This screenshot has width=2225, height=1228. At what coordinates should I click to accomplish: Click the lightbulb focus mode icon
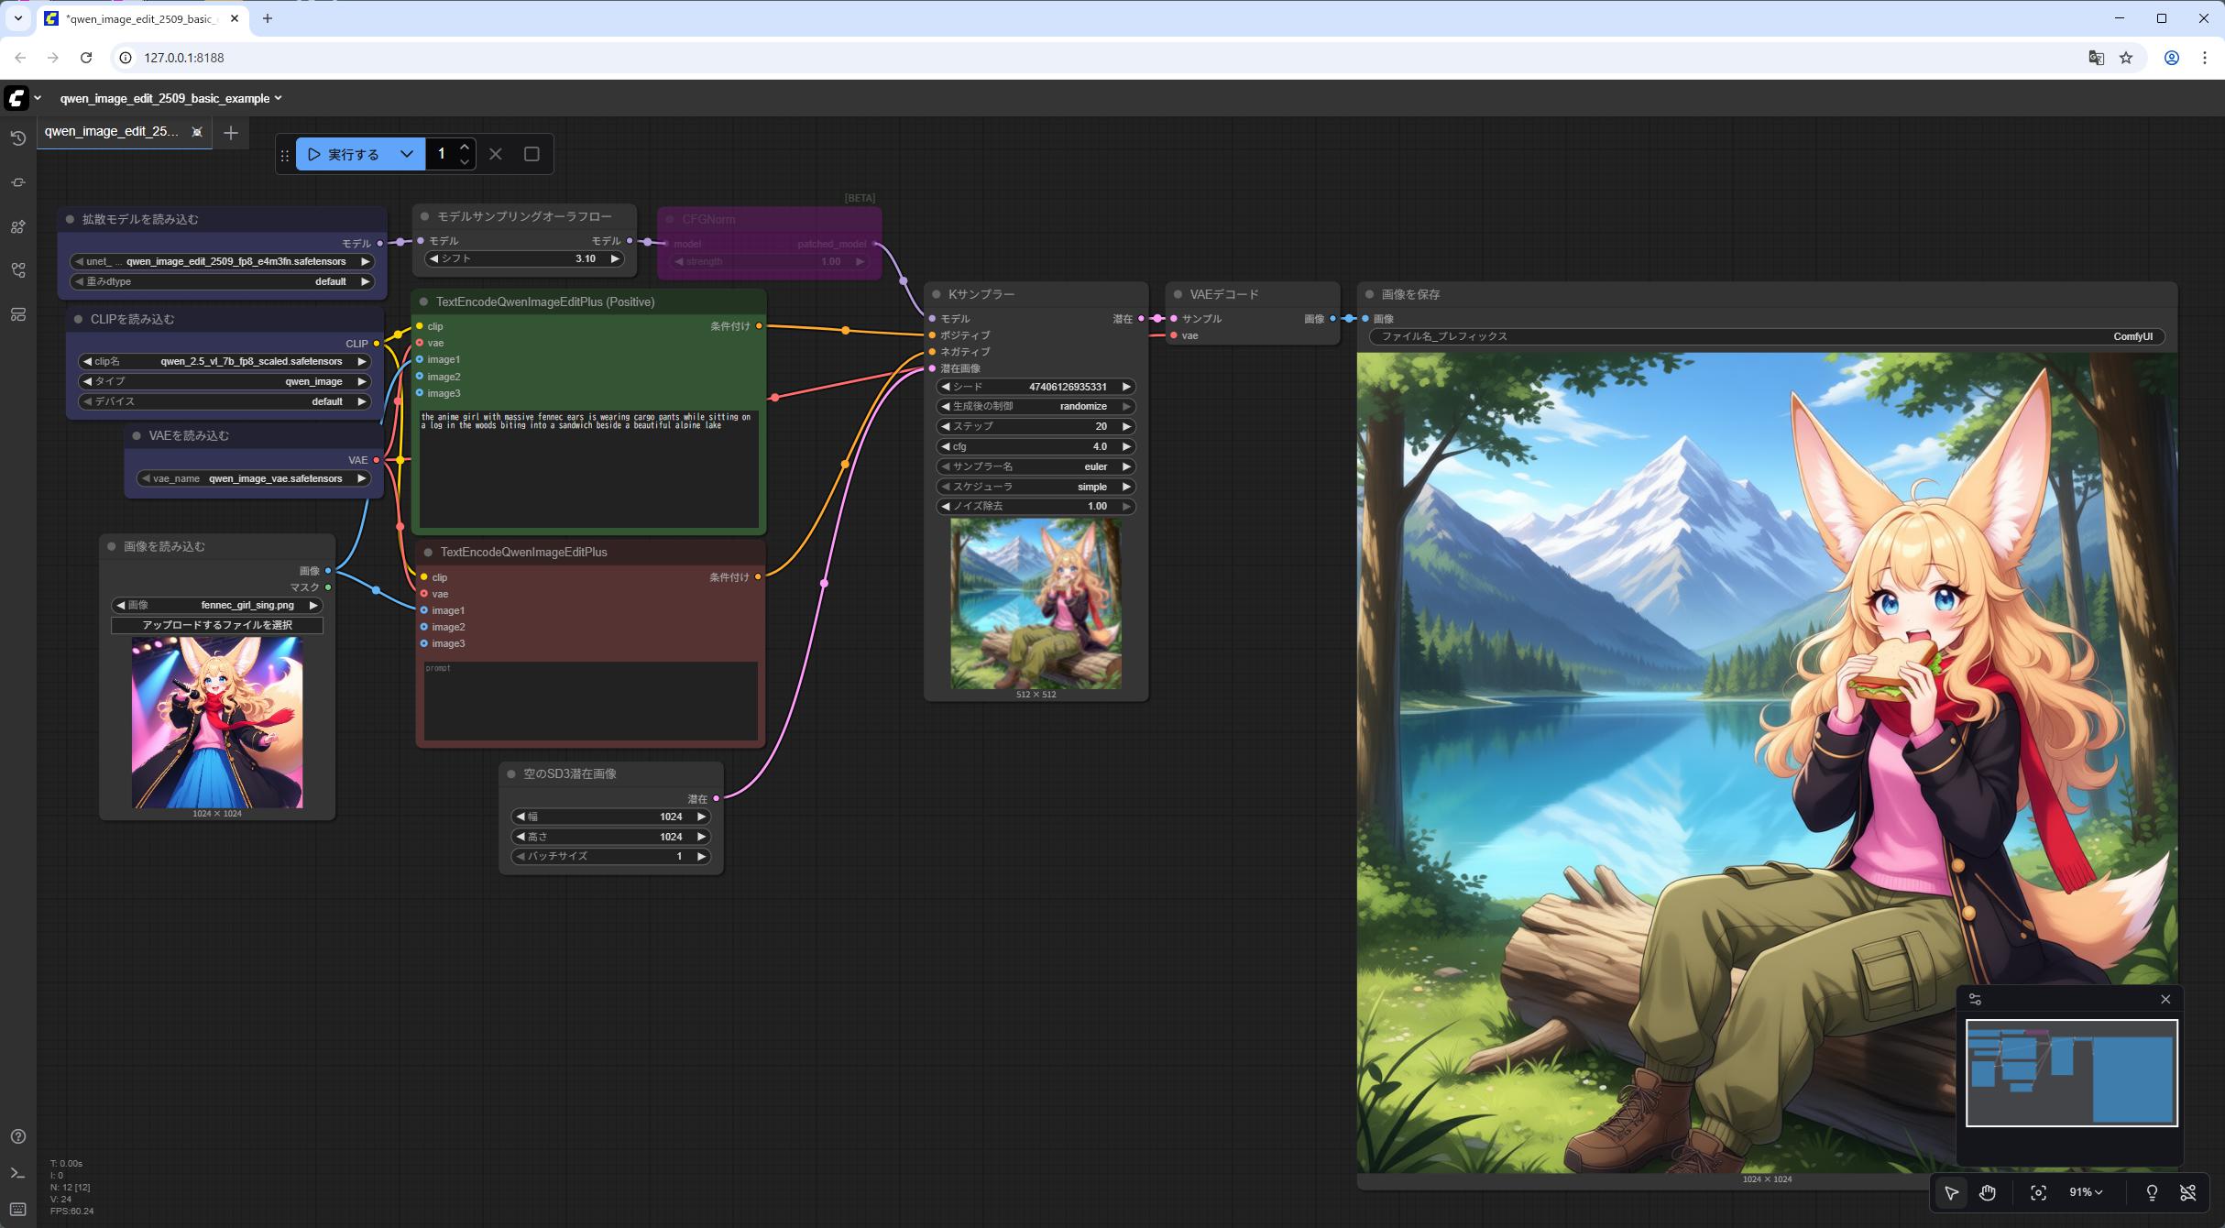click(x=2152, y=1192)
